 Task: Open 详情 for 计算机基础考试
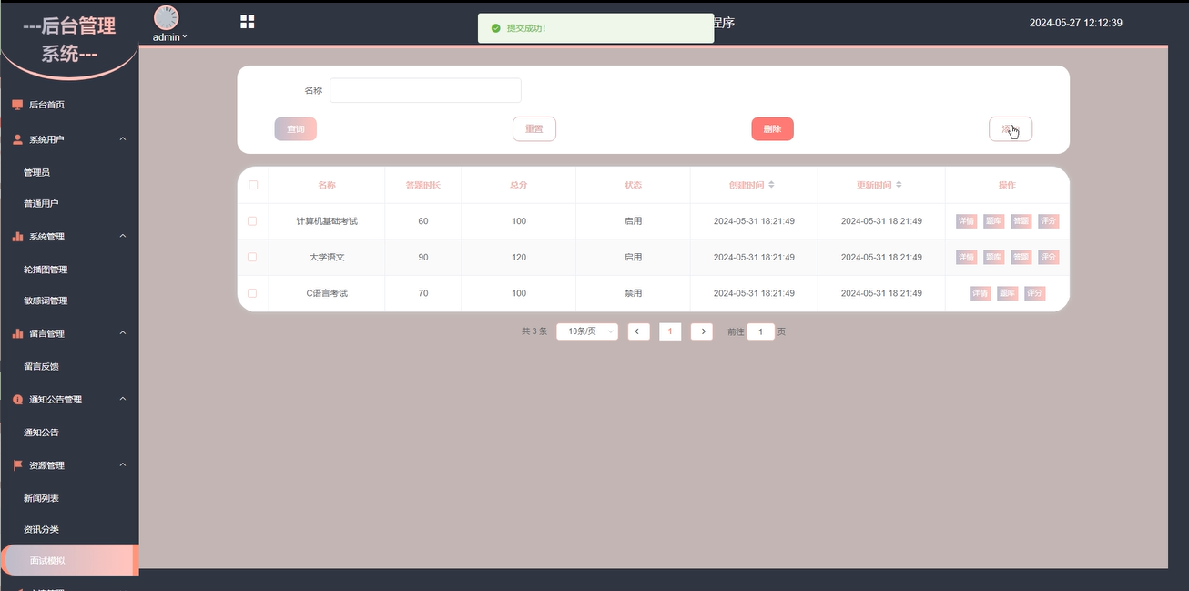point(966,221)
